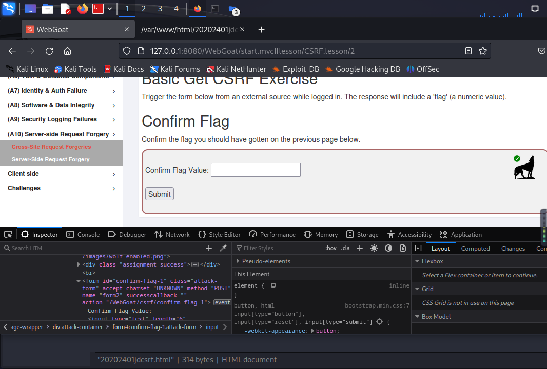Image resolution: width=547 pixels, height=369 pixels.
Task: Open the Pocket save icon
Action: pyautogui.click(x=541, y=51)
